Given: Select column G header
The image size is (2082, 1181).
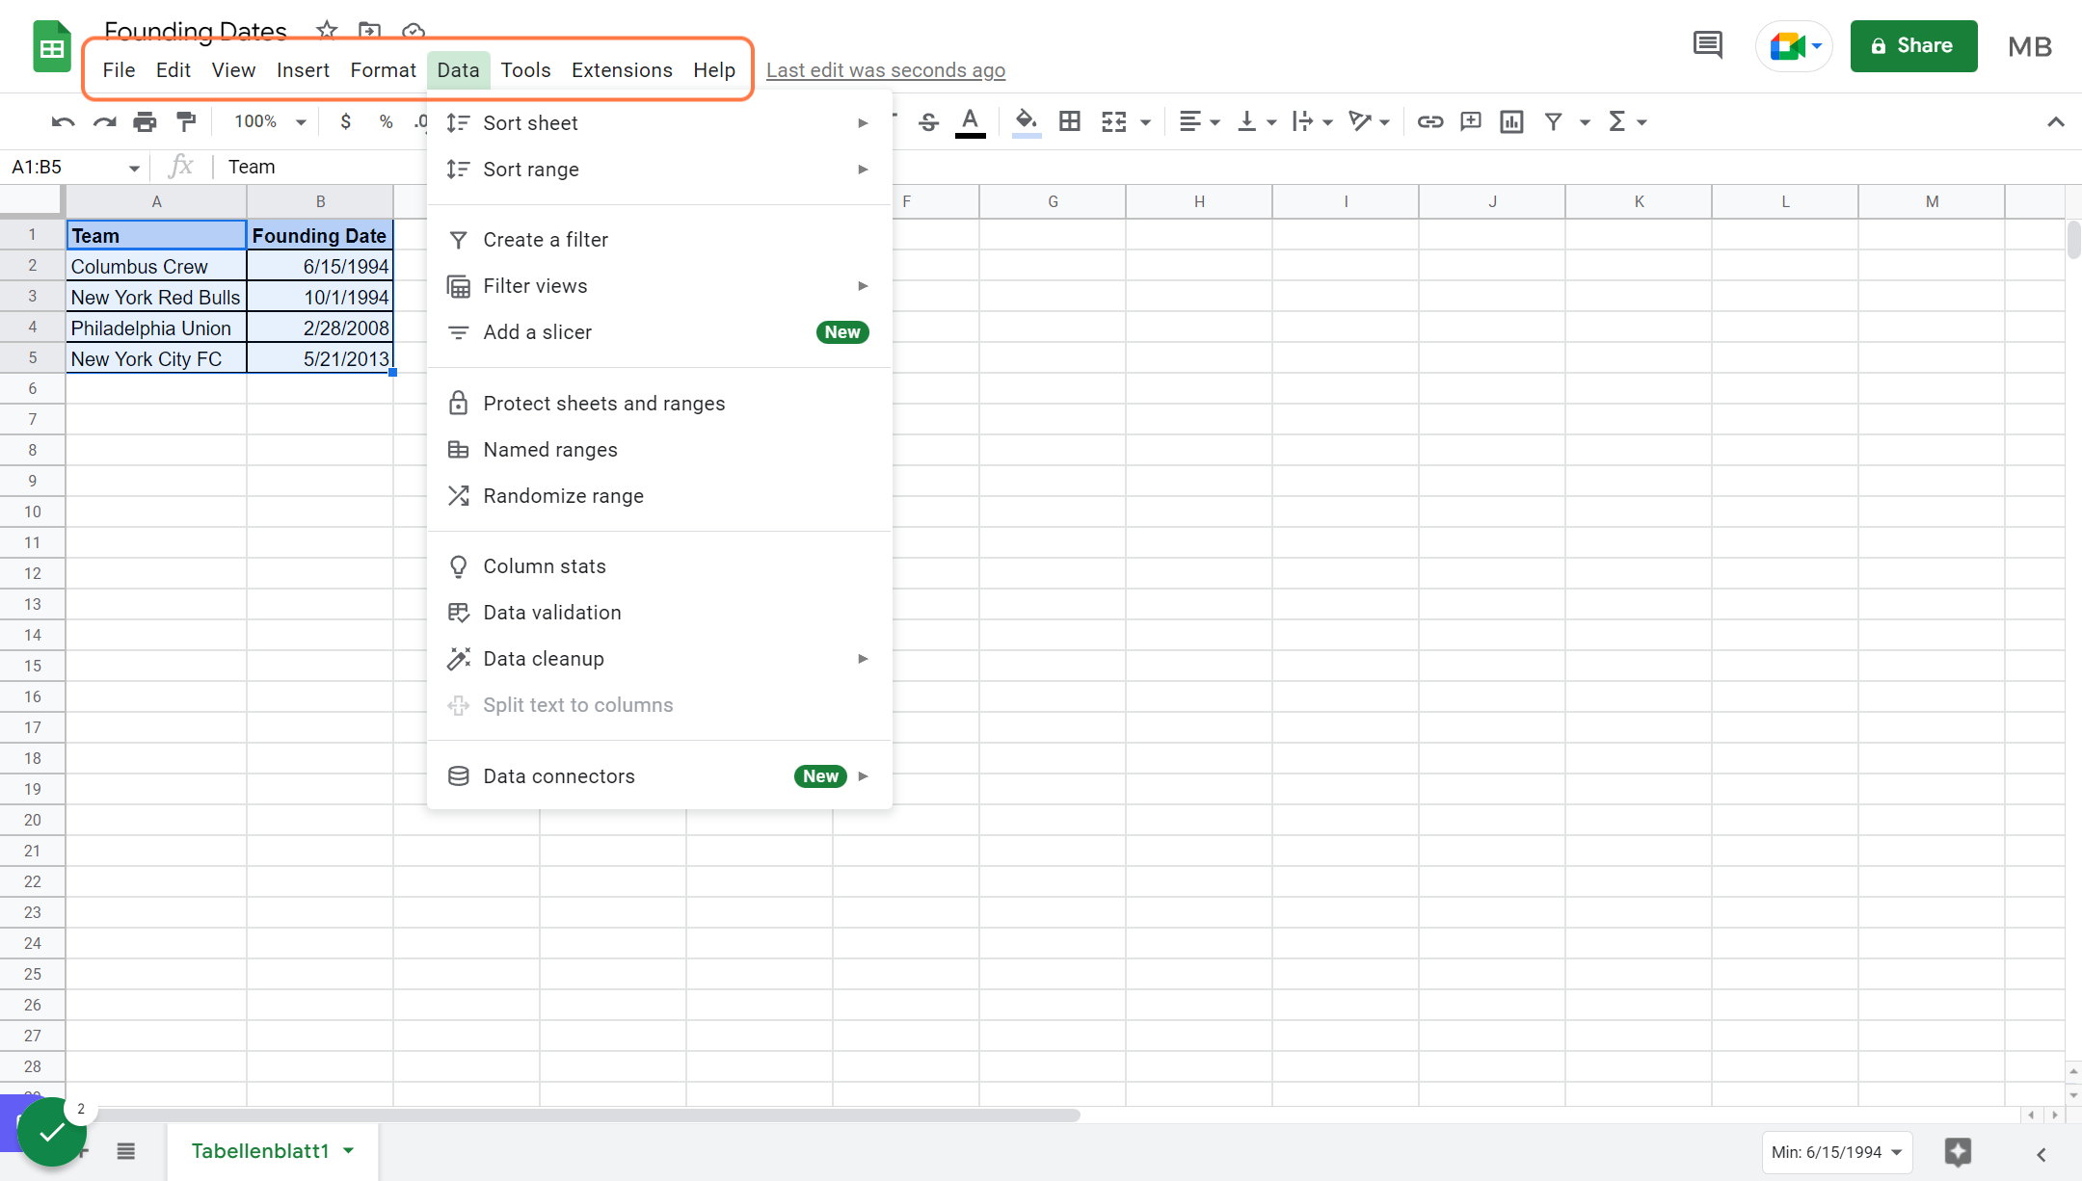Looking at the screenshot, I should pos(1053,201).
